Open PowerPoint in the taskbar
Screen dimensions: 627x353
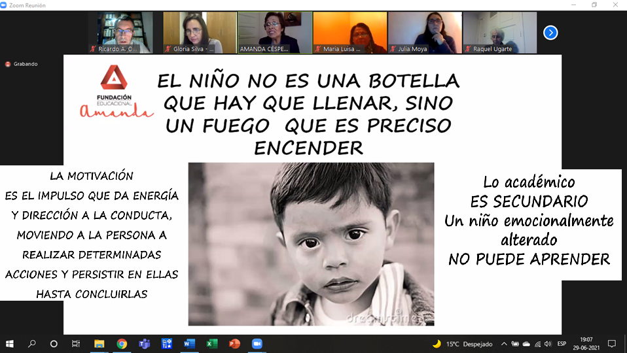click(234, 343)
